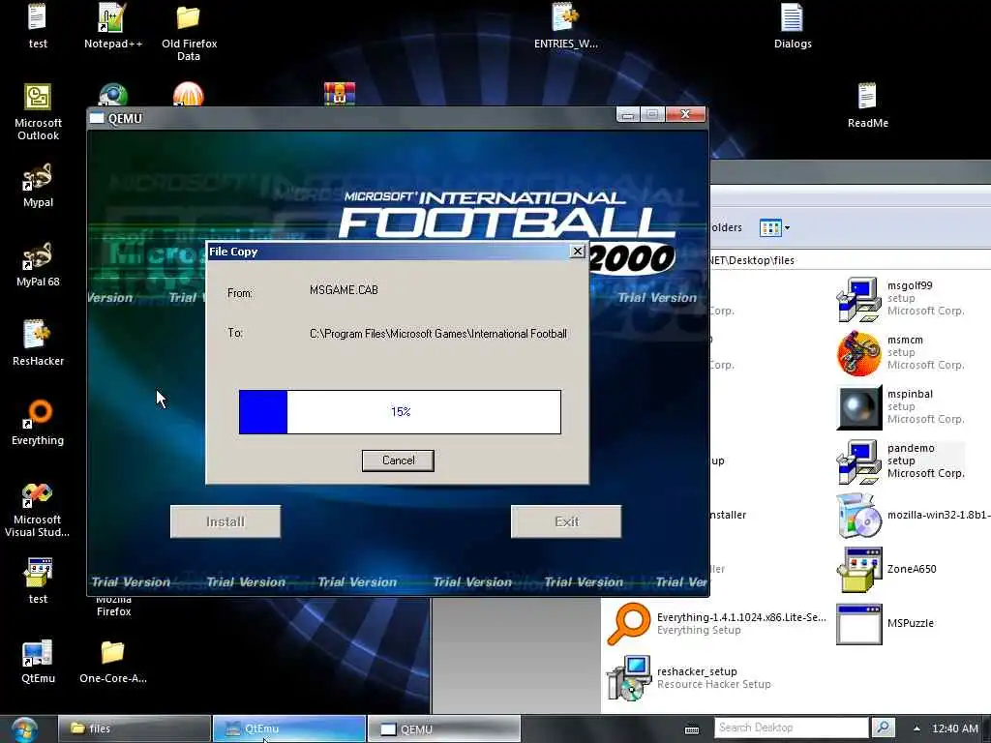Open the ReadMe desktop file

coord(868,105)
